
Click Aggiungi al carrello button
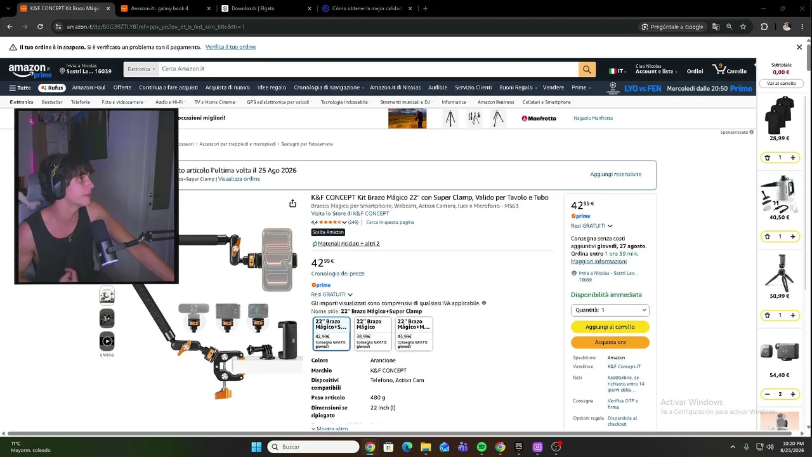(610, 327)
